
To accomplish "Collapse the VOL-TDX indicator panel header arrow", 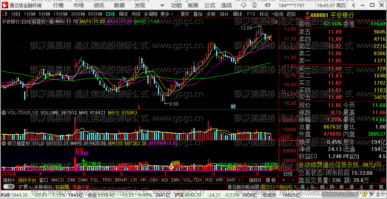I will click(x=4, y=112).
